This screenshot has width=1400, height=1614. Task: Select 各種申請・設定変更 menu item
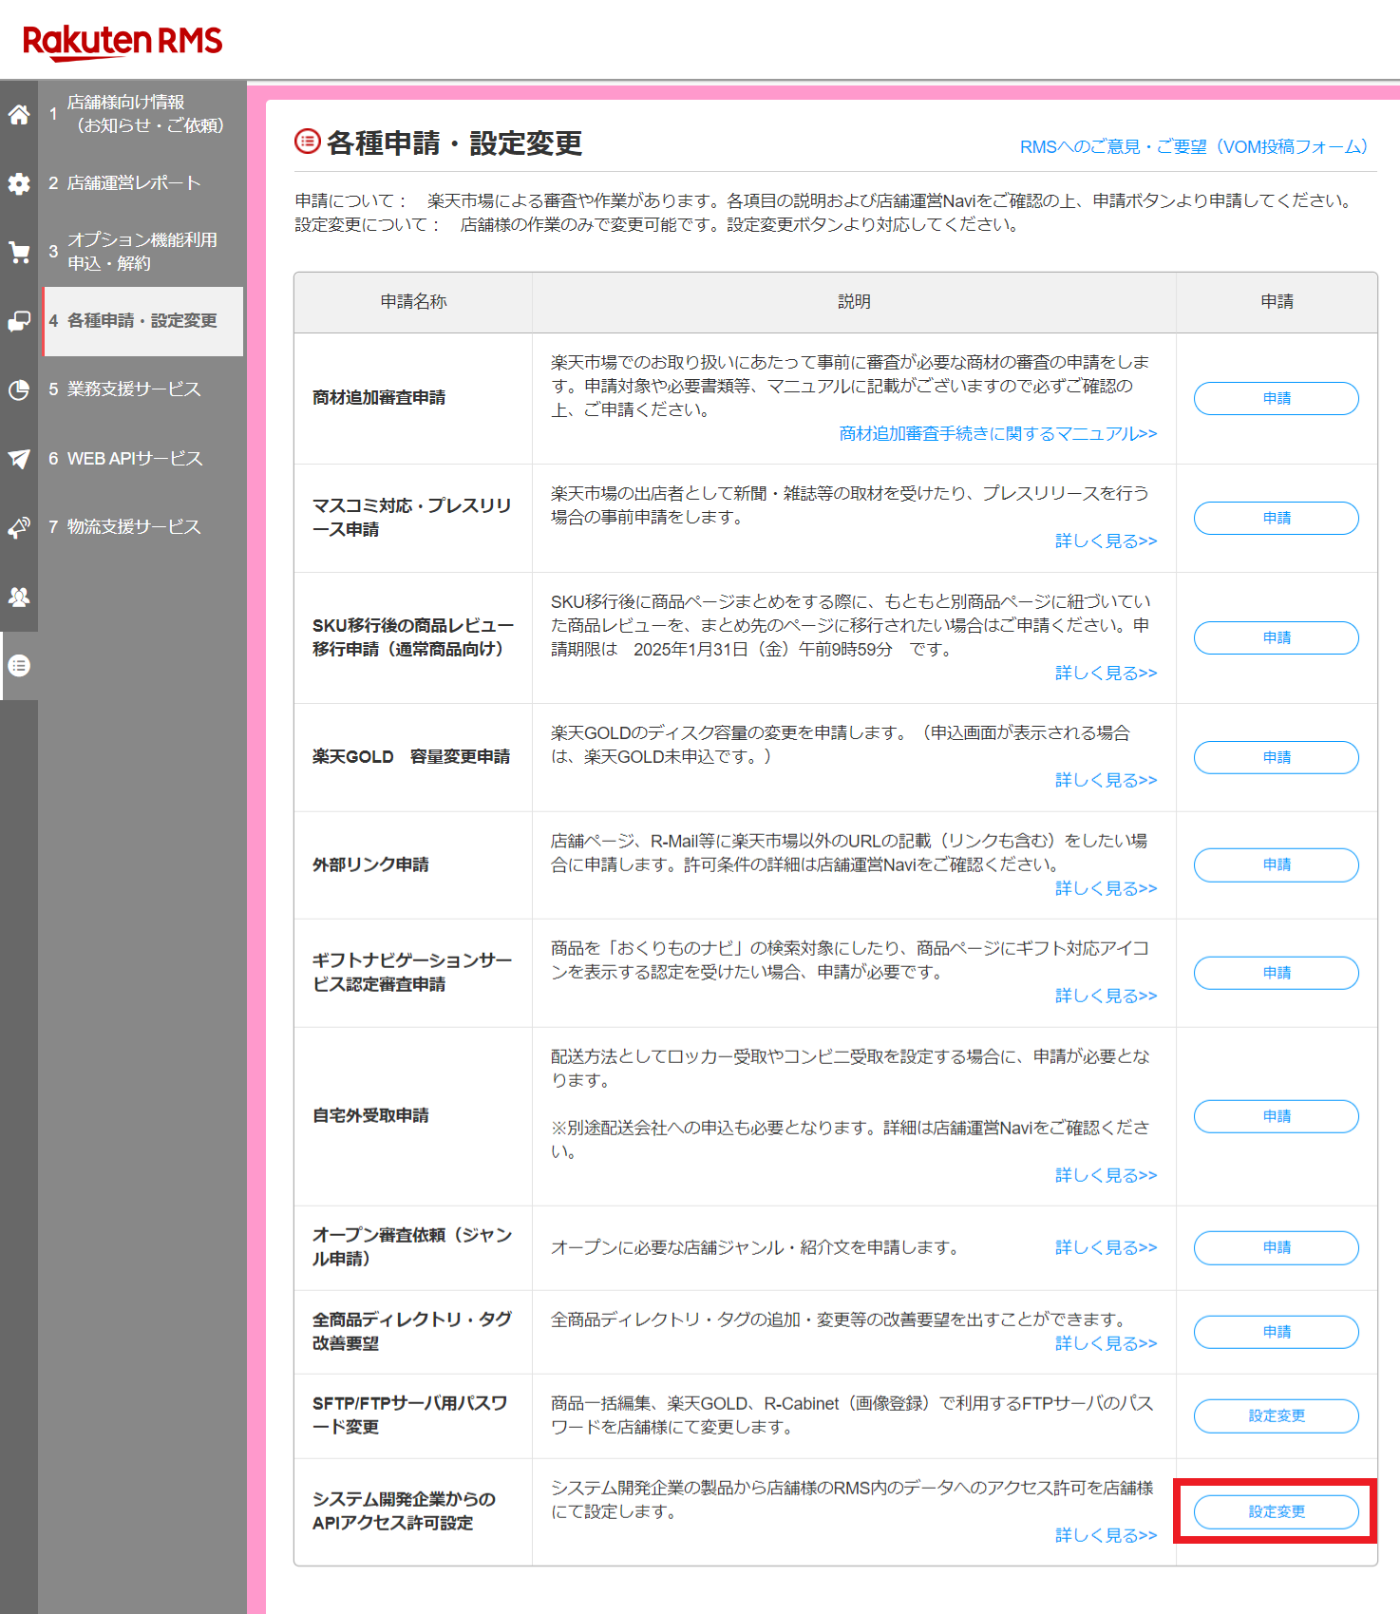click(x=142, y=321)
